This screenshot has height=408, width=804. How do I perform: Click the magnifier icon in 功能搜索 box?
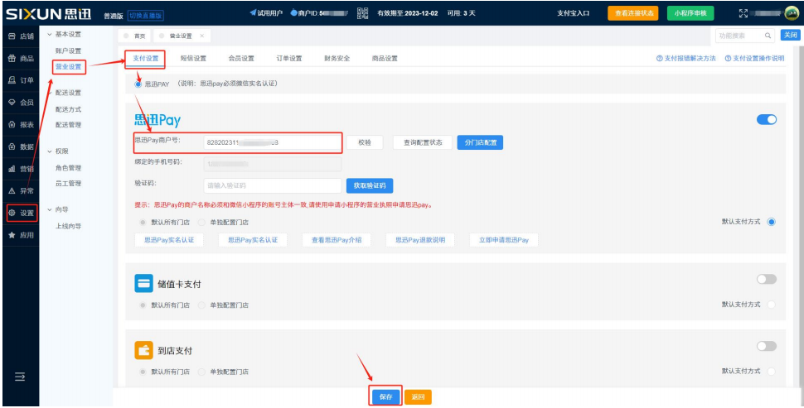coord(768,36)
